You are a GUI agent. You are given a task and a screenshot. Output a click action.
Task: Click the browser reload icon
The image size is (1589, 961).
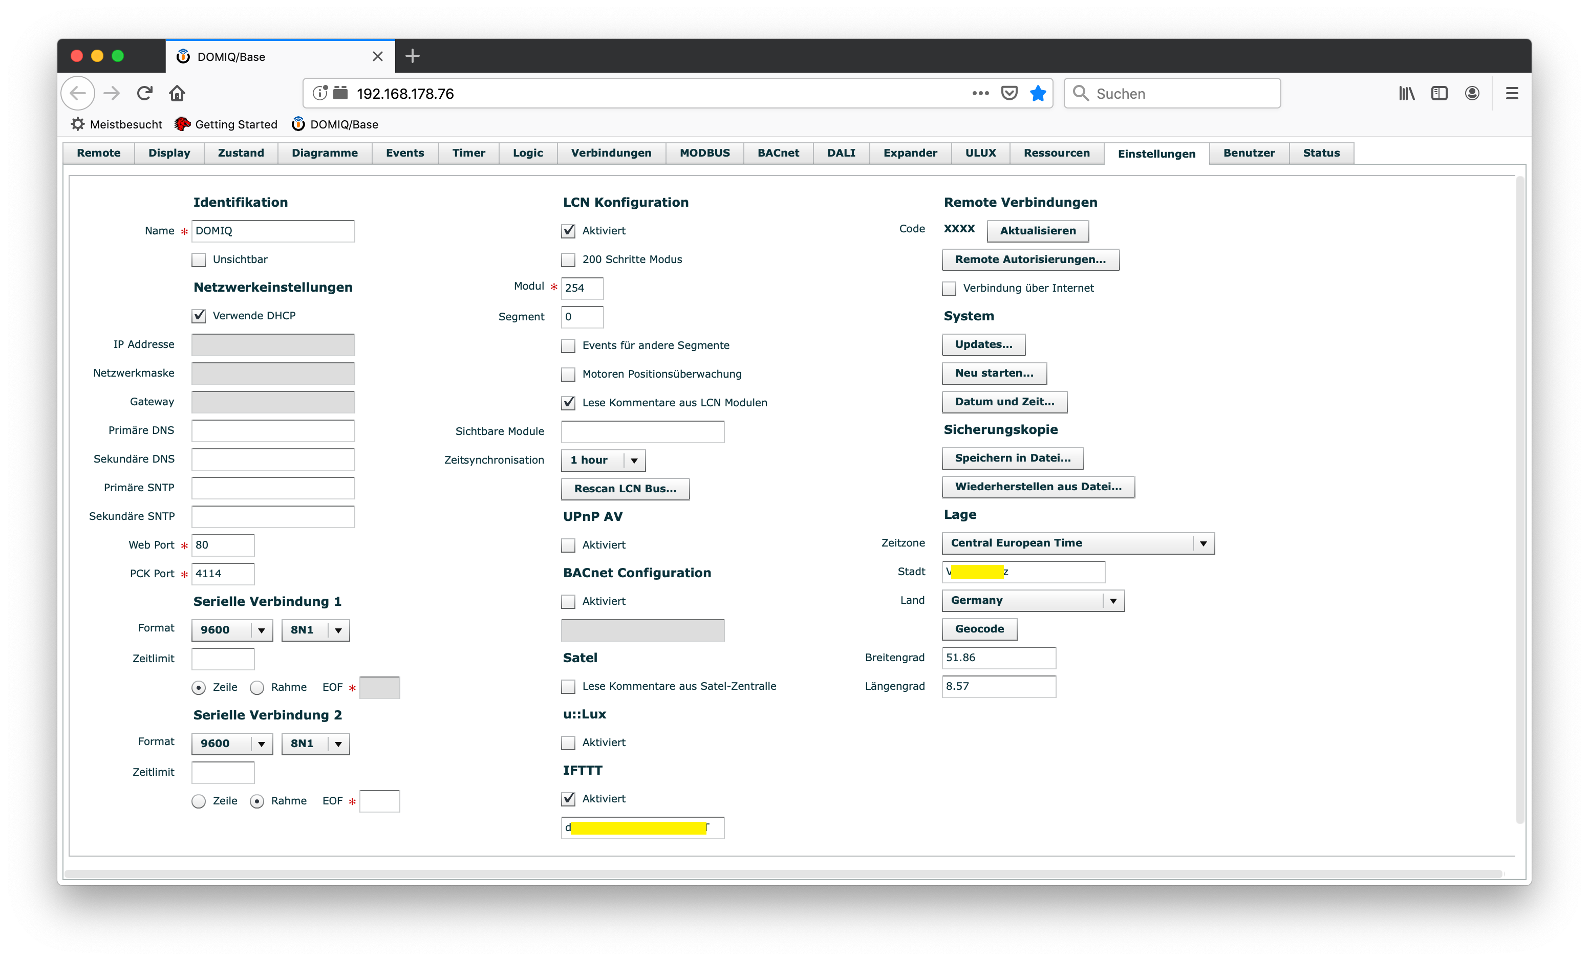tap(144, 94)
